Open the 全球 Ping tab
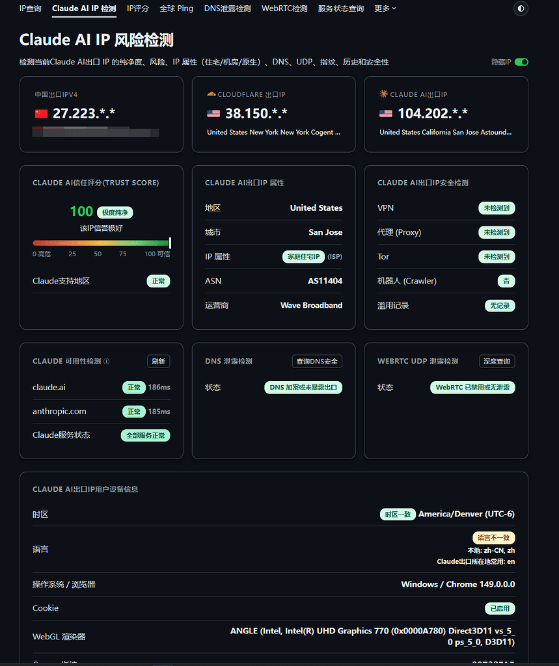Viewport: 559px width, 666px height. [176, 8]
